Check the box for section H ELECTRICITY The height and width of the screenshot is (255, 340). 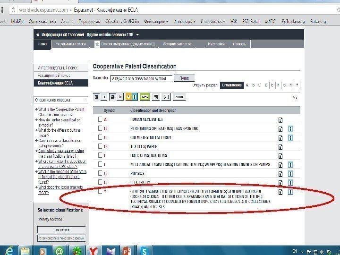point(100,182)
